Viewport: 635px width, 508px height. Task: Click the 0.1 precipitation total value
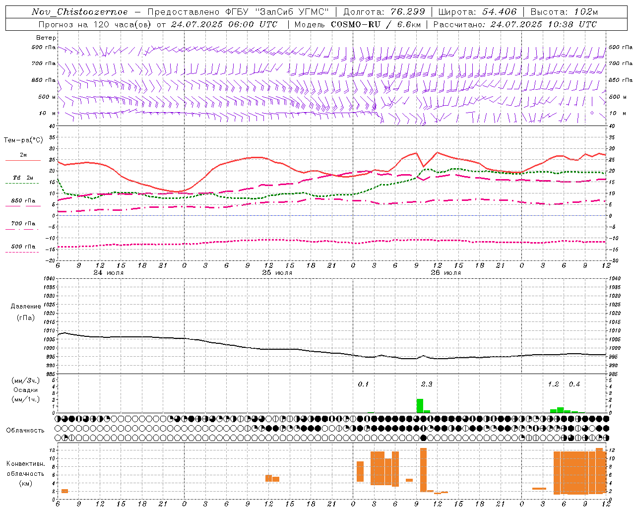click(x=364, y=384)
